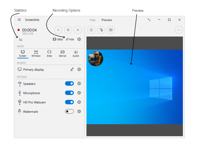Click the HD Pro Webcam label
Viewport: 199px width, 155px height.
34,102
